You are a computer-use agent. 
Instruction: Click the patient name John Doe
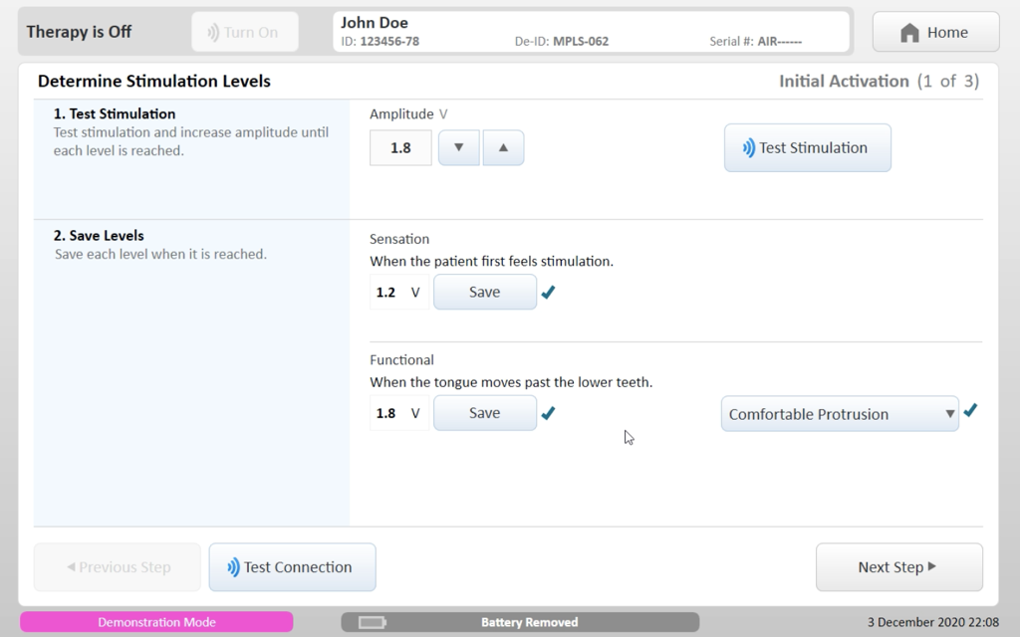375,23
